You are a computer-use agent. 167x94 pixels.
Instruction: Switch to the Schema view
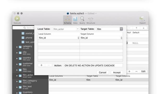coord(67,20)
